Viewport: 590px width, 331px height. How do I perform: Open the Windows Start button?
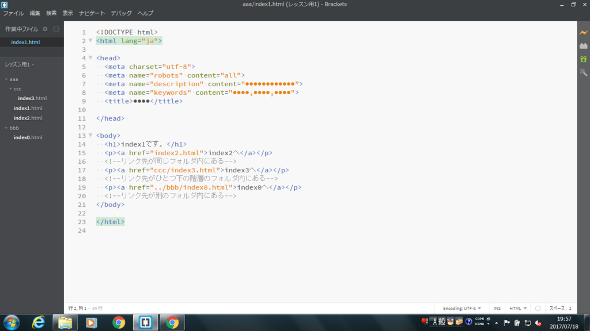12,322
